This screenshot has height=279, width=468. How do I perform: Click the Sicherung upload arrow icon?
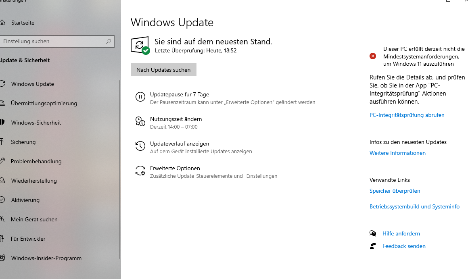click(2, 142)
